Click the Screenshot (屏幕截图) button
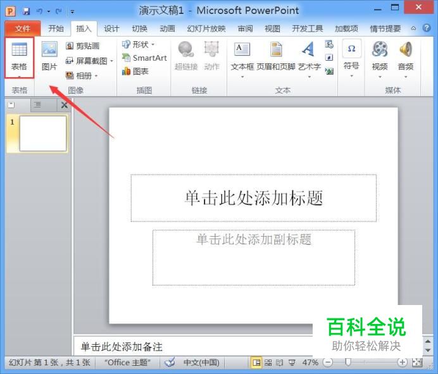438x374 pixels. (87, 61)
